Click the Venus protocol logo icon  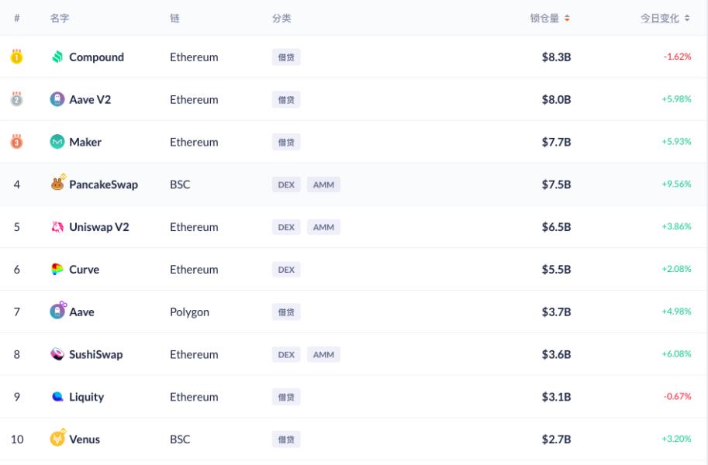(57, 439)
